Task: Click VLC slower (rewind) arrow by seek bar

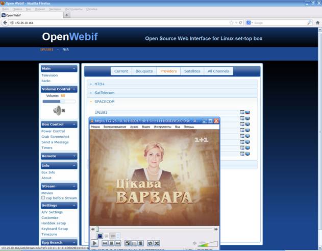Action: [x=93, y=229]
